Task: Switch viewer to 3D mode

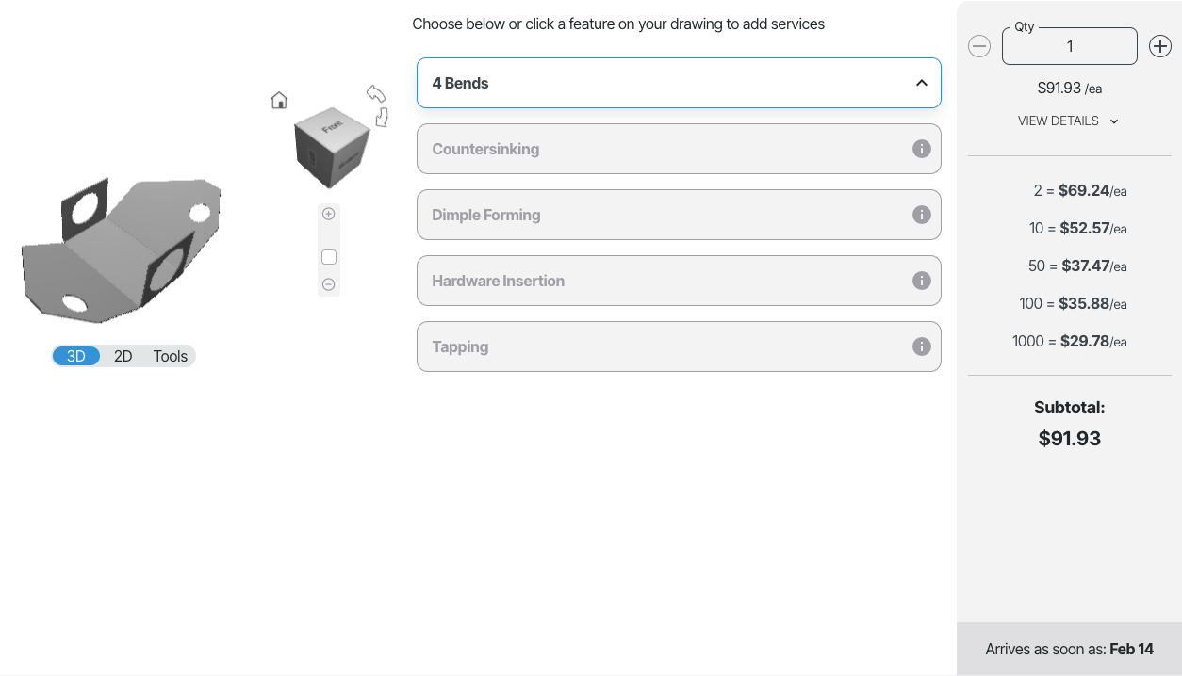Action: (76, 356)
